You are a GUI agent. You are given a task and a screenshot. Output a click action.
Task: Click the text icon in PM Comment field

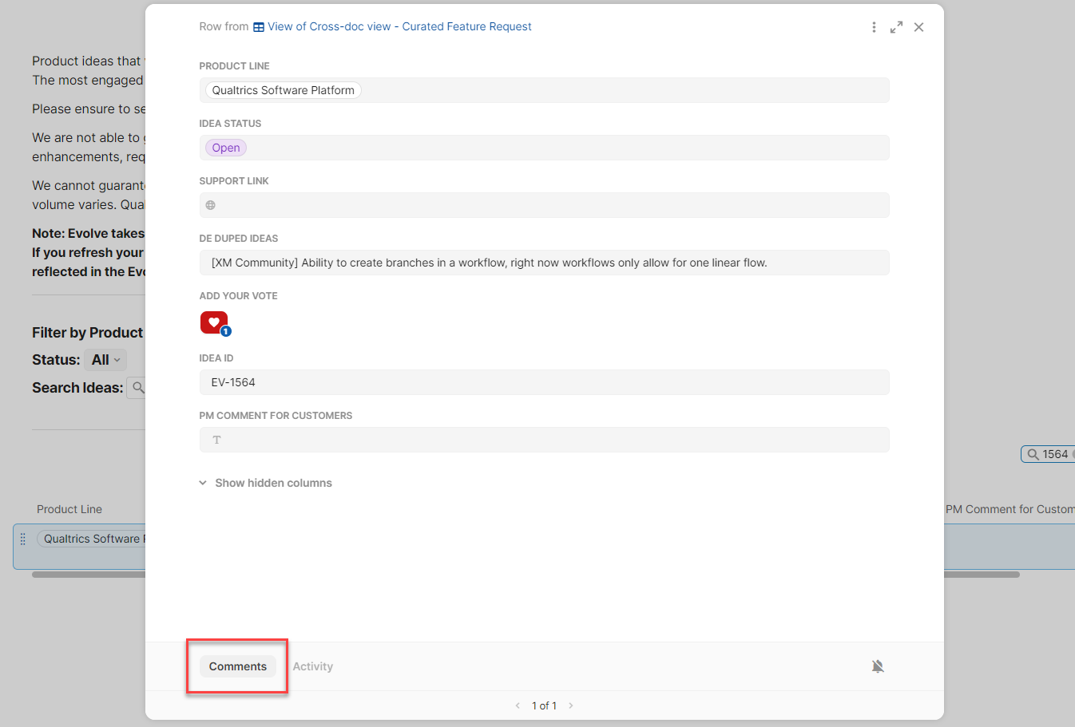[216, 440]
